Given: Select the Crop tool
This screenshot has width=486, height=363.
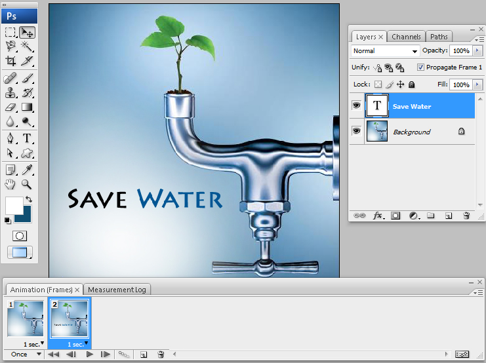Looking at the screenshot, I should (10, 61).
